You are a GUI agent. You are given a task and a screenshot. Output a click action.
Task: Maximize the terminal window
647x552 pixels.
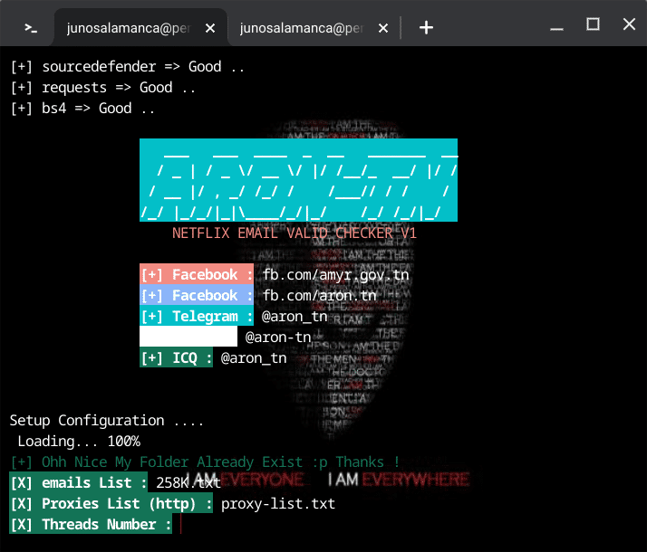(593, 24)
